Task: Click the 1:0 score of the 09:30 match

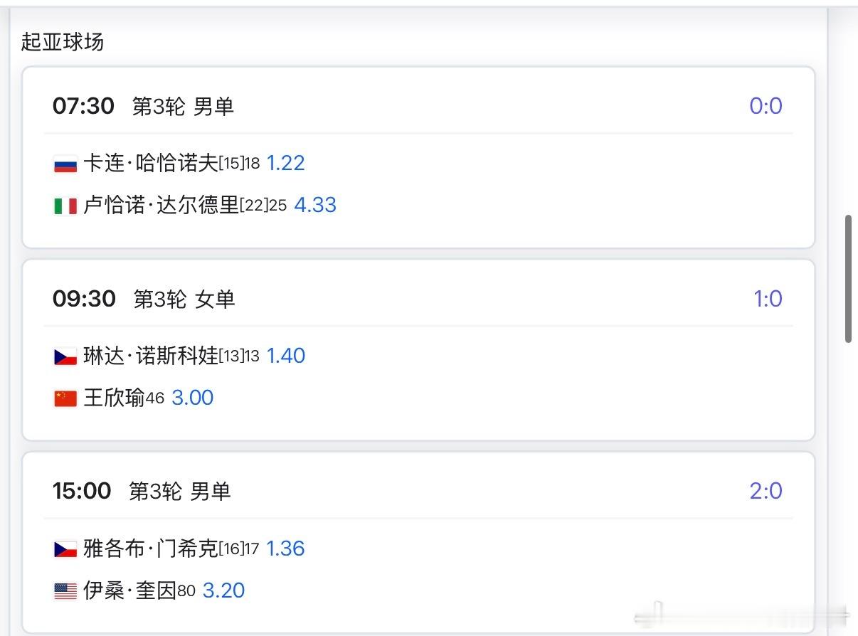Action: pyautogui.click(x=767, y=299)
